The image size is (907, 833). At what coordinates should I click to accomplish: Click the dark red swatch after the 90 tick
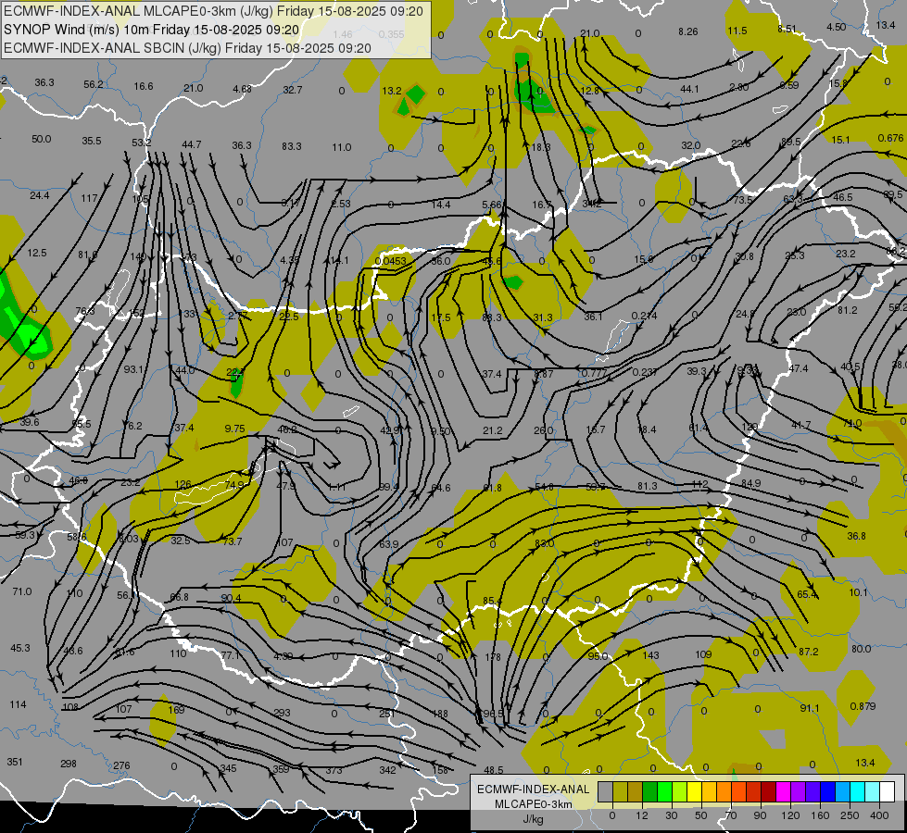[769, 791]
